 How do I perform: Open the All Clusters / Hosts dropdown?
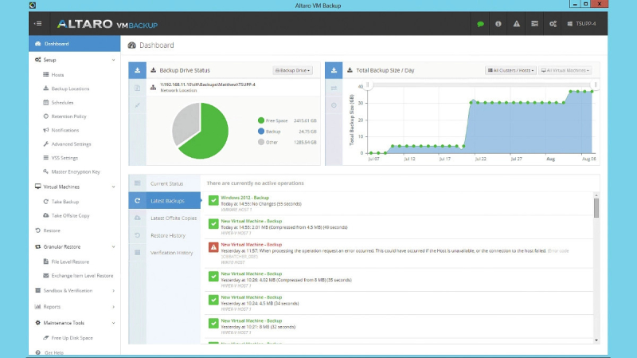pyautogui.click(x=511, y=70)
